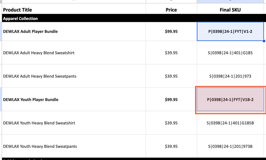Screen dimensions: 266x160
Task: Select the SKU cell S|0398|24-1|401|G185
Action: [230, 53]
